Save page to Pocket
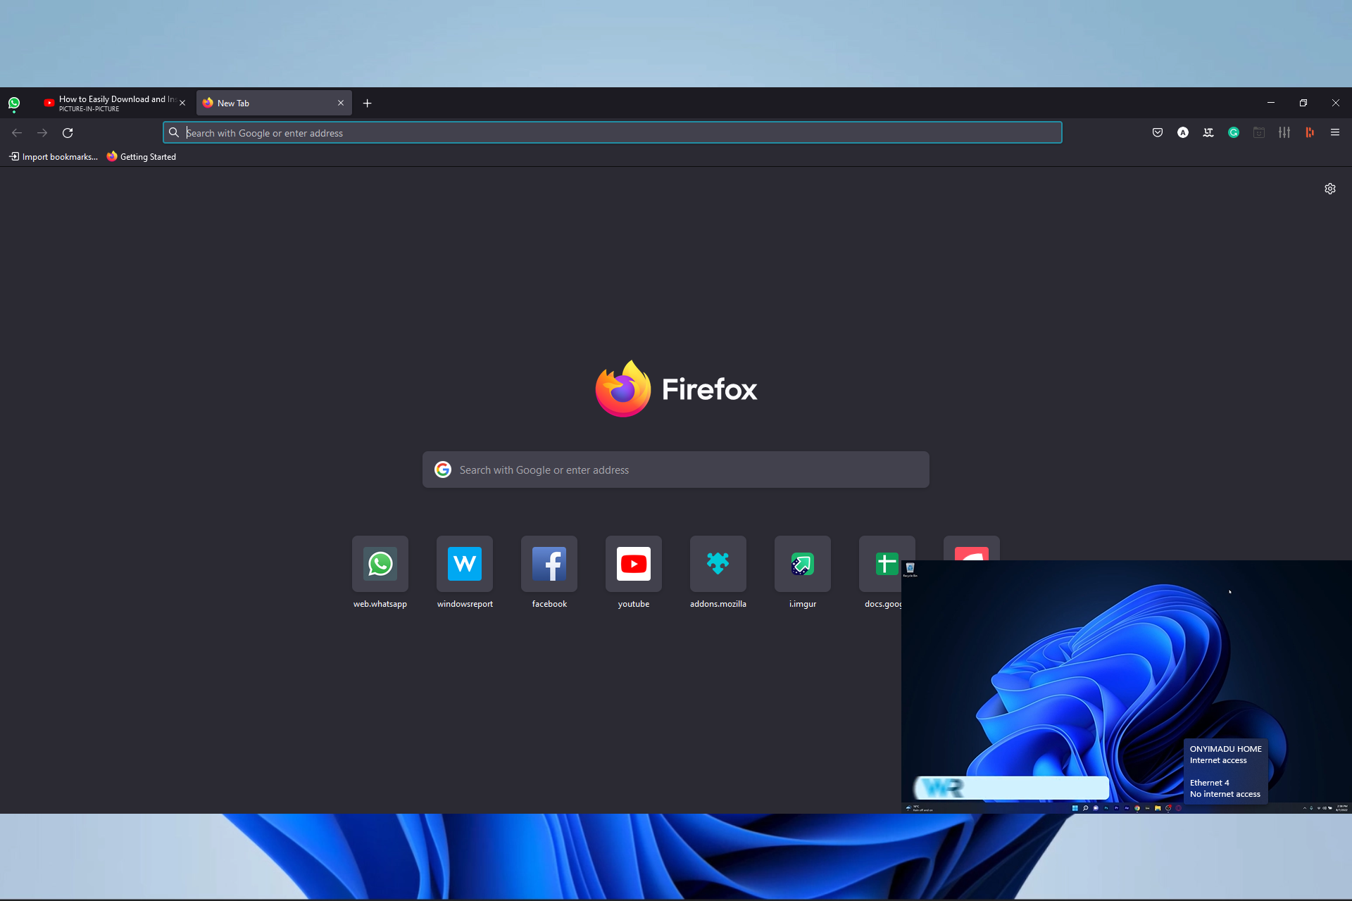The image size is (1352, 901). 1158,133
